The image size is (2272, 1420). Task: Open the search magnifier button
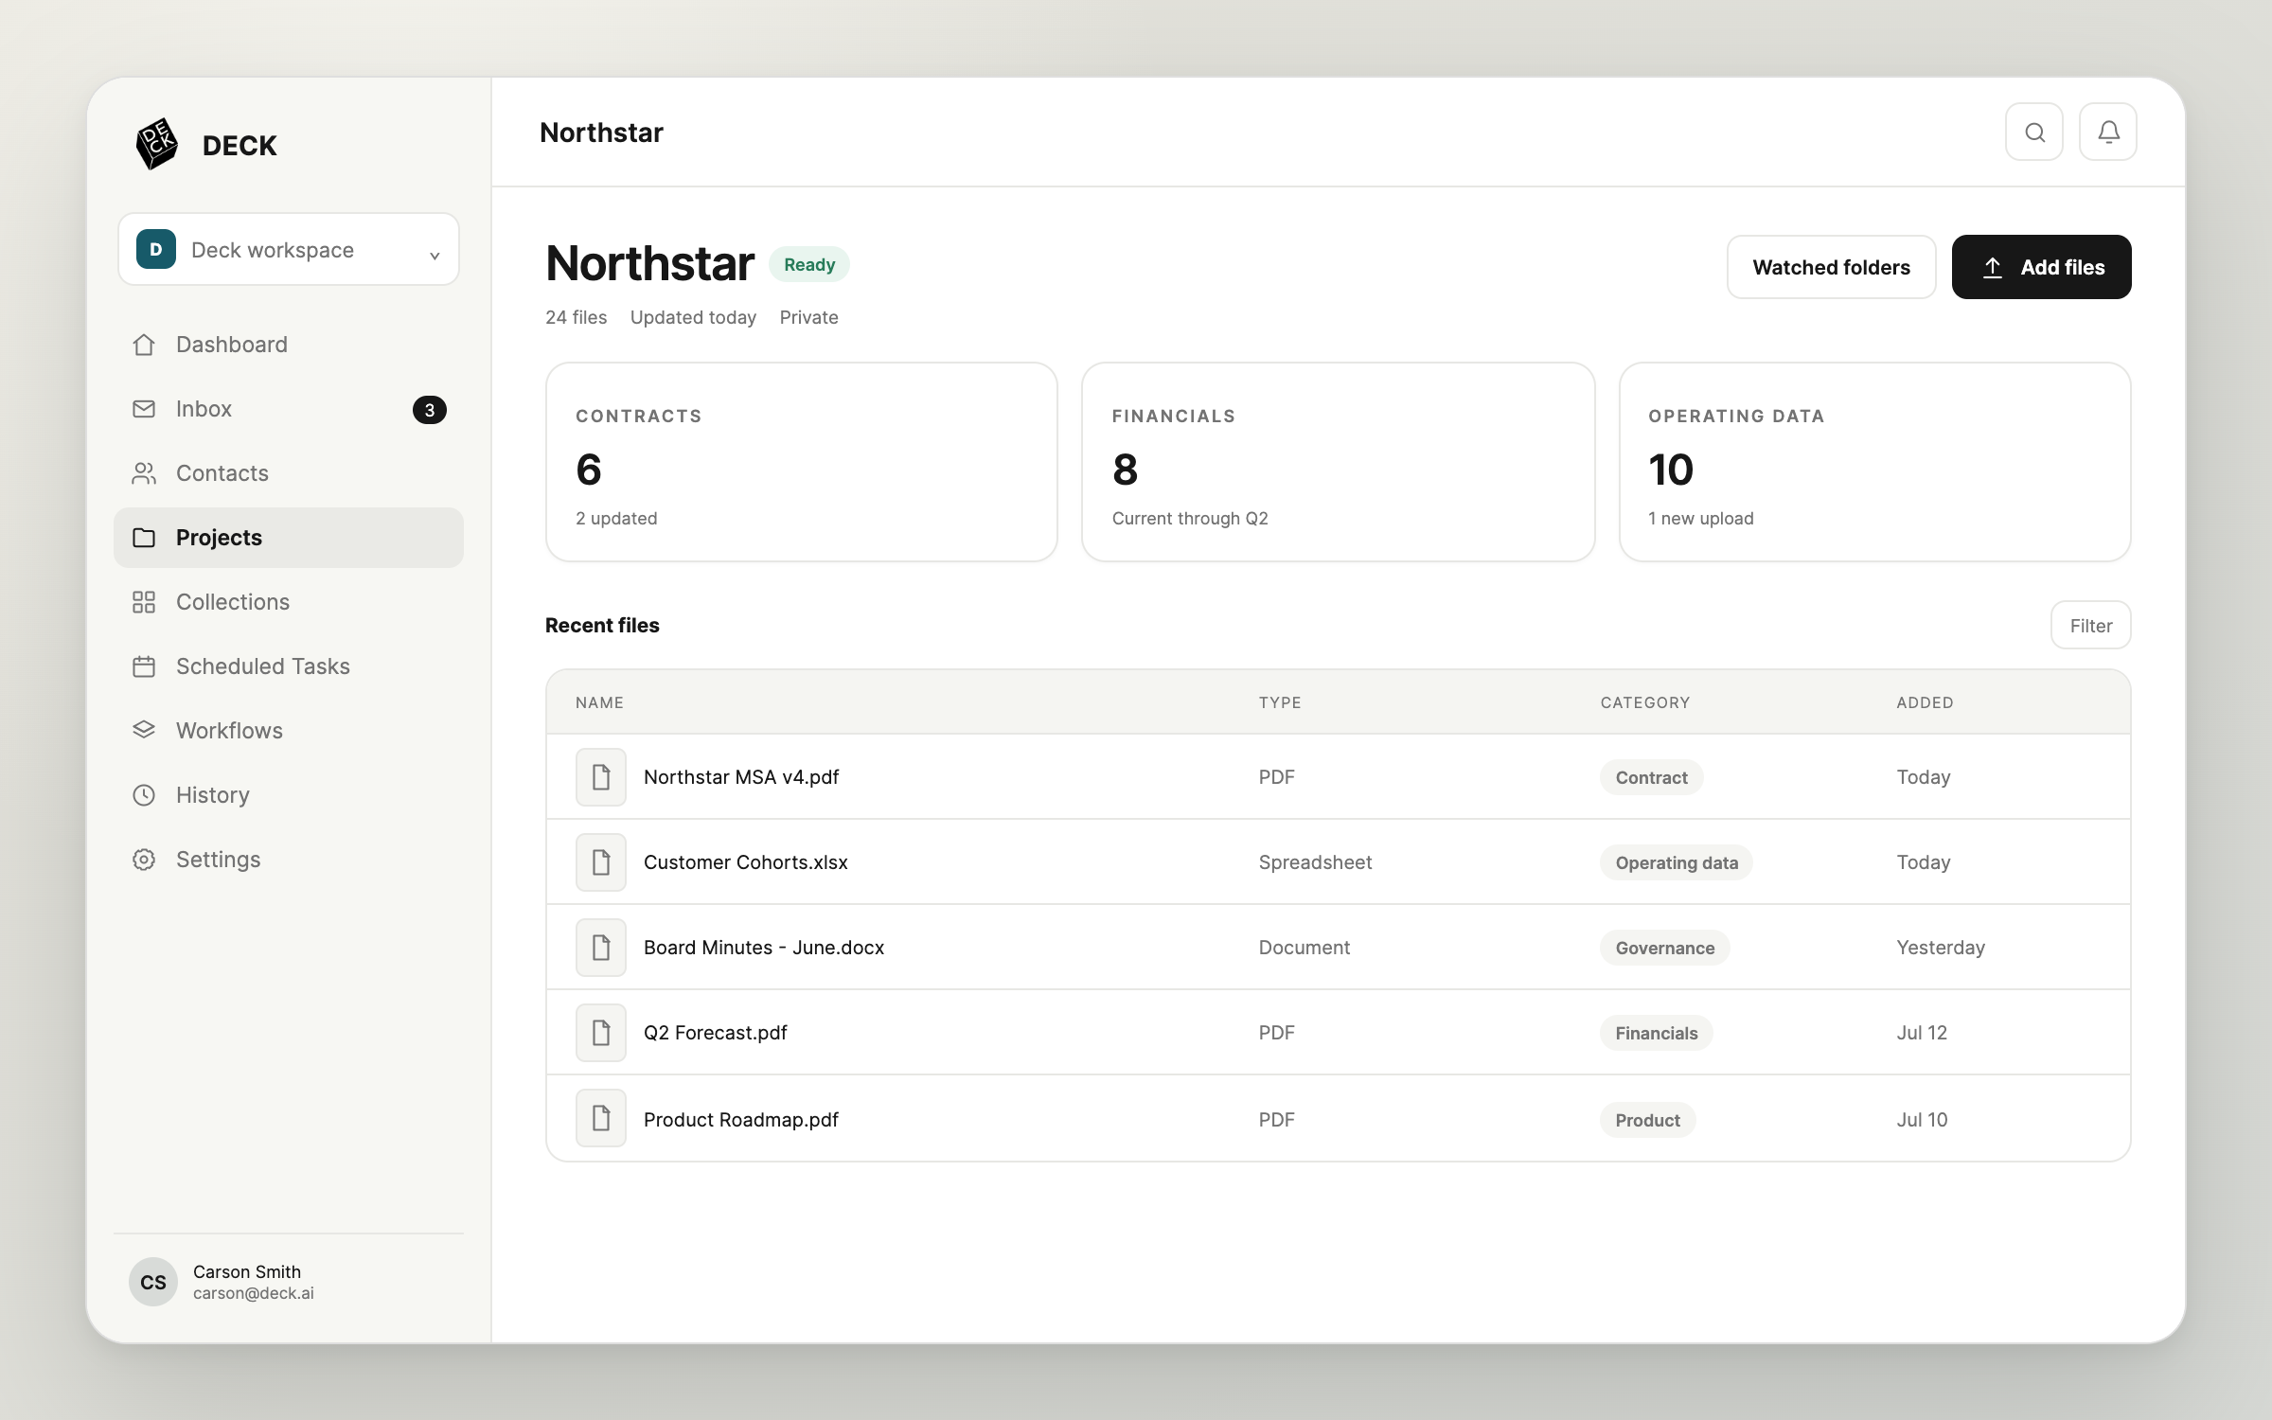click(x=2034, y=132)
